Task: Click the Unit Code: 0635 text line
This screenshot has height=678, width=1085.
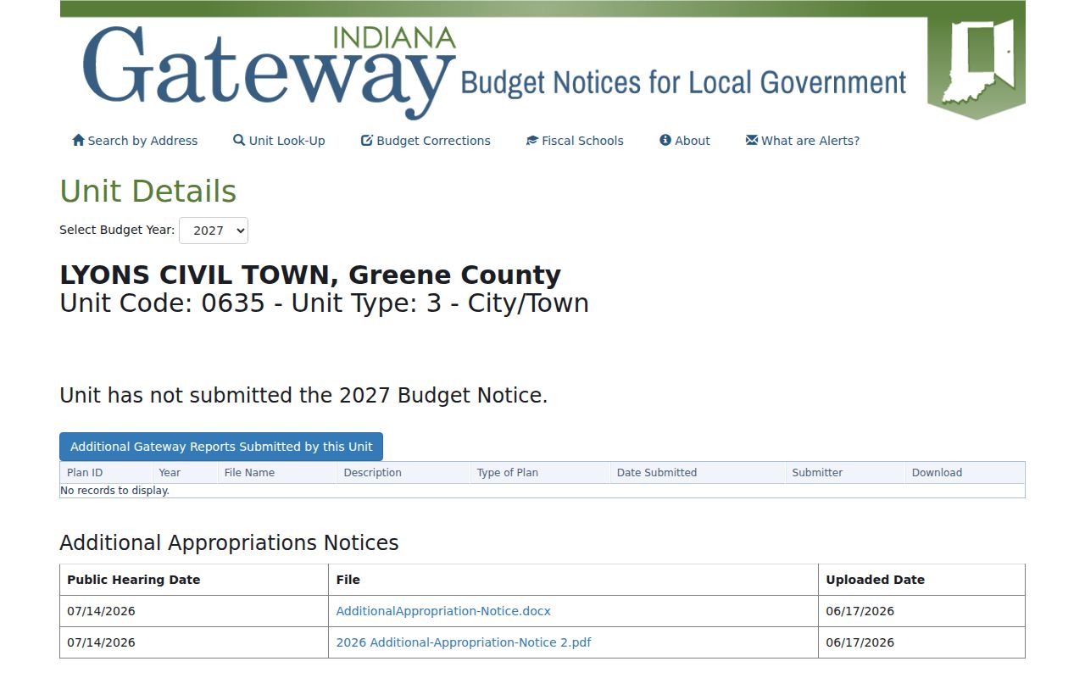Action: pos(324,303)
